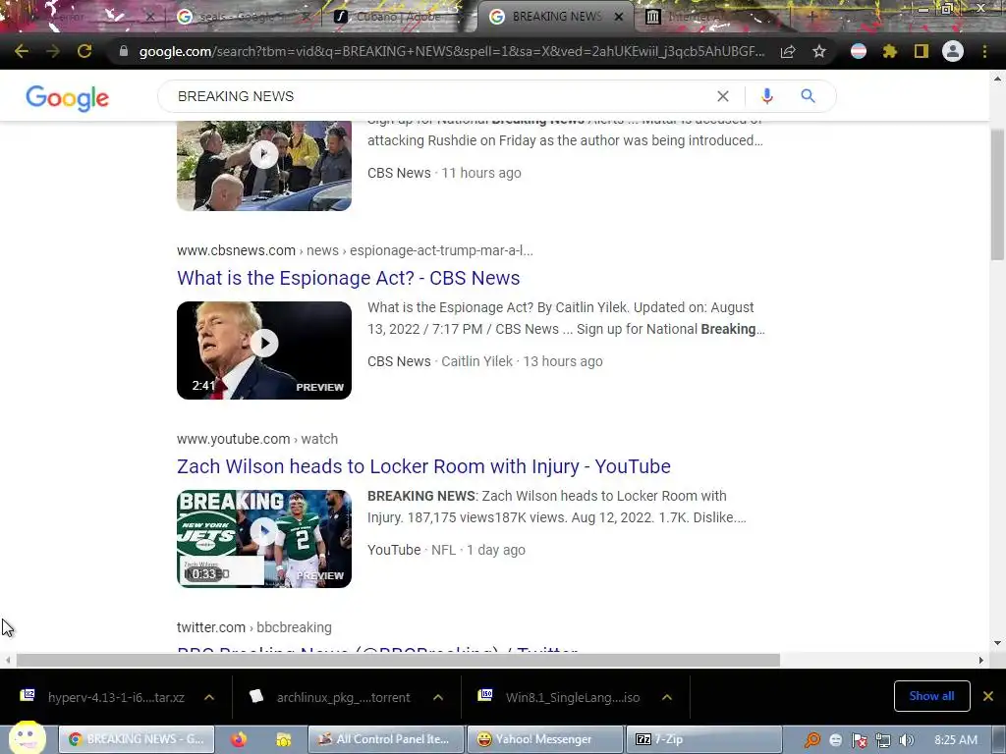
Task: Click the BREAKING NEWS Chrome taskbar button
Action: (137, 739)
